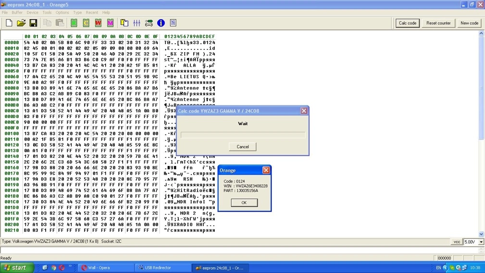The image size is (485, 273).
Task: Select hex row at address 00000
Action: tap(110, 42)
